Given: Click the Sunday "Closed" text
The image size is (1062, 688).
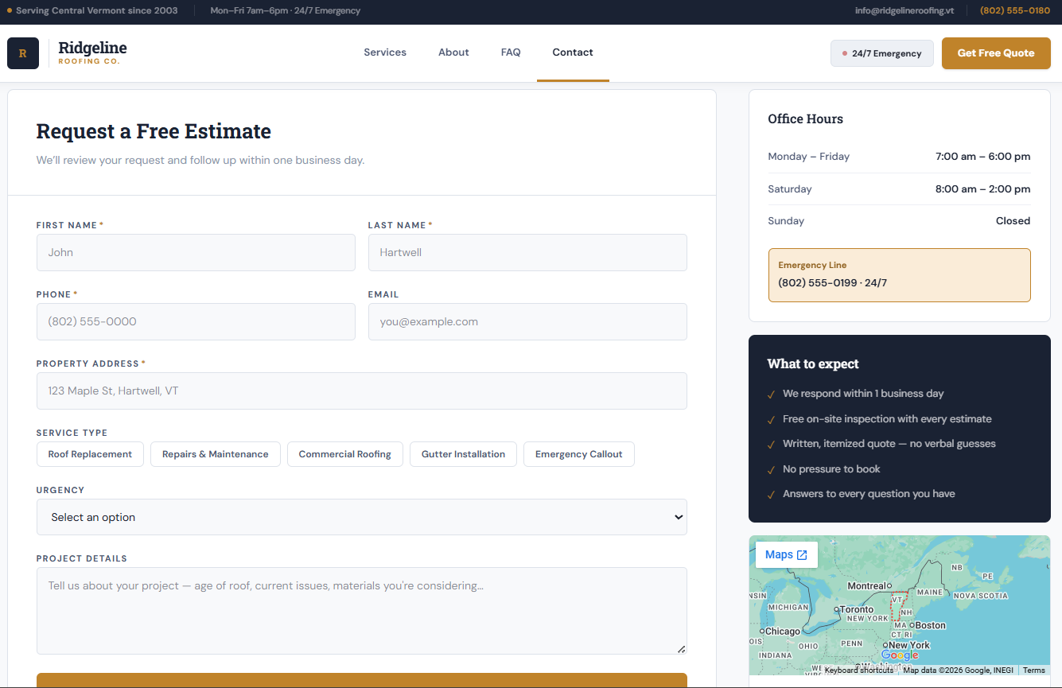Looking at the screenshot, I should pos(1013,221).
